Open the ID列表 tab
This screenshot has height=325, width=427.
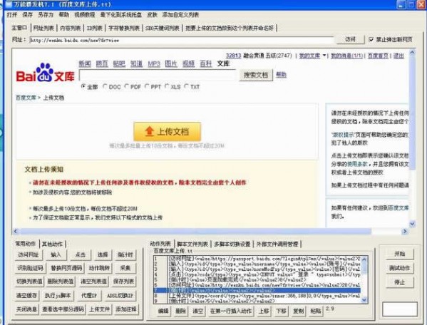94,28
